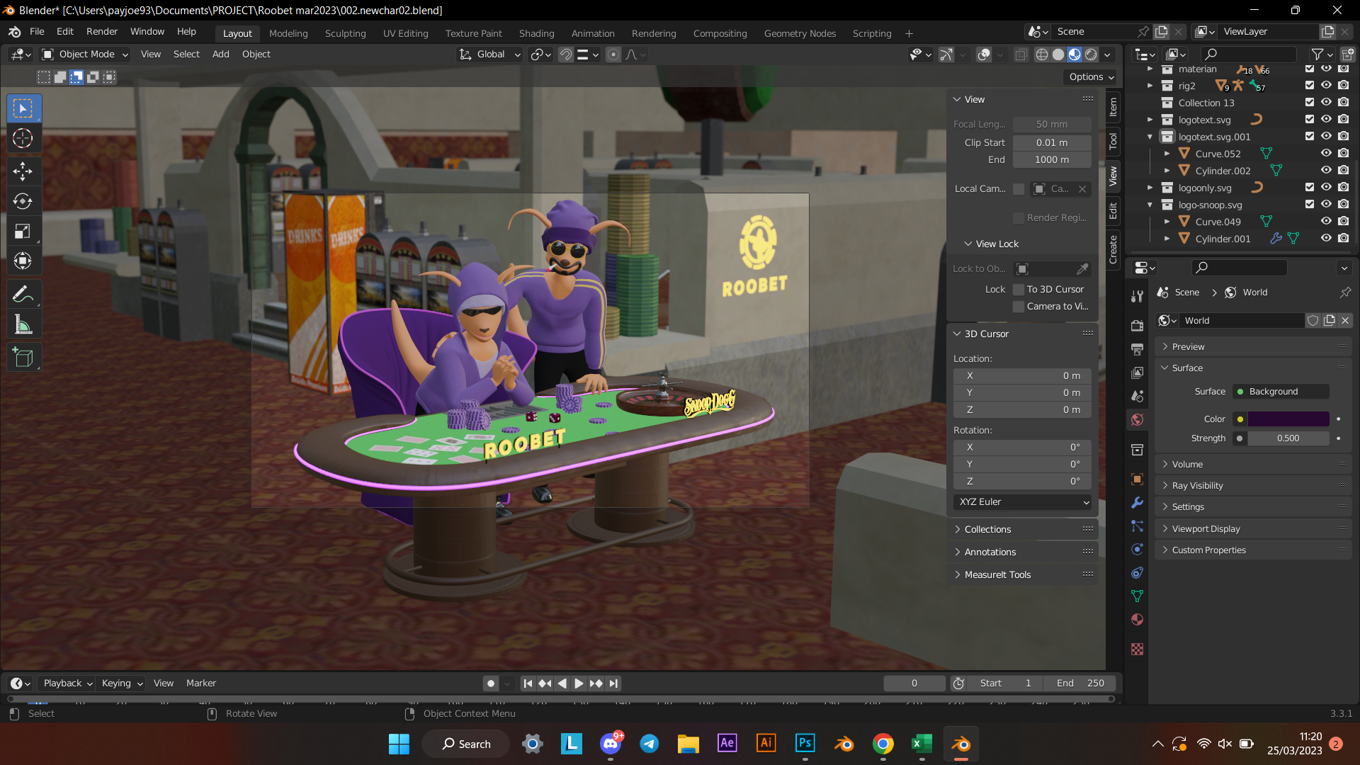1360x765 pixels.
Task: Switch viewport to wireframe shading
Action: click(1042, 55)
